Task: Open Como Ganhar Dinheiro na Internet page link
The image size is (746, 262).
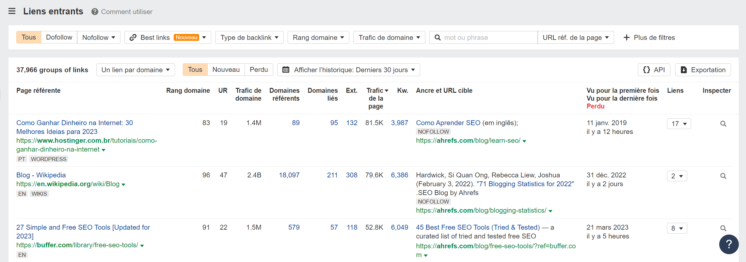Action: click(x=74, y=127)
